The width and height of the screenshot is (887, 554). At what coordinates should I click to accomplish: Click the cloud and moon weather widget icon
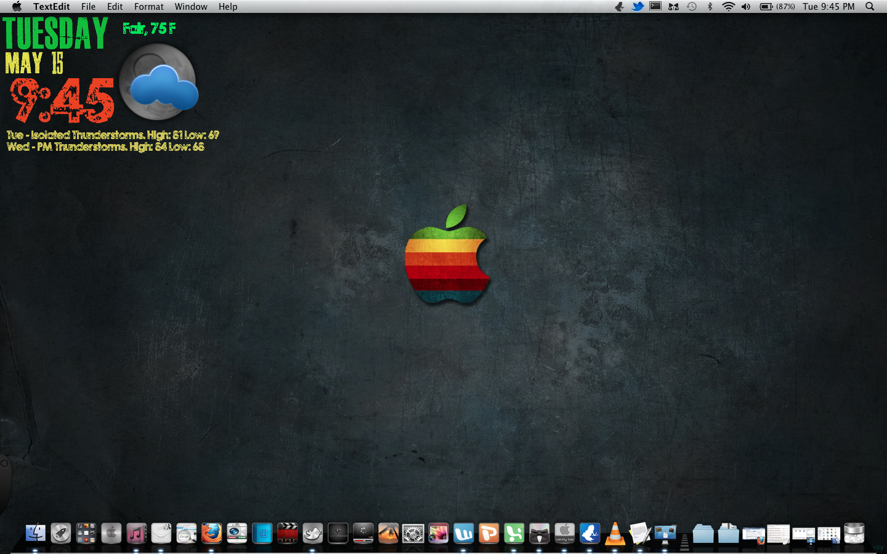158,82
